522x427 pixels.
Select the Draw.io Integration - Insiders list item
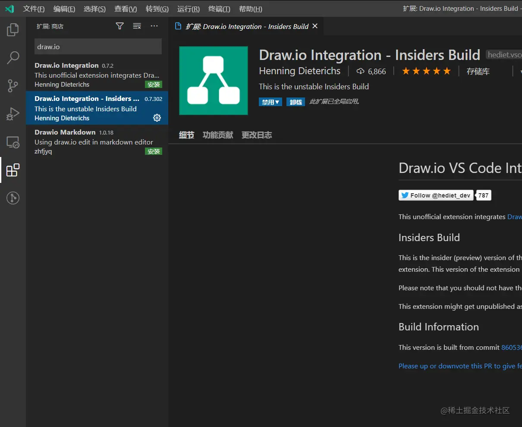point(97,108)
